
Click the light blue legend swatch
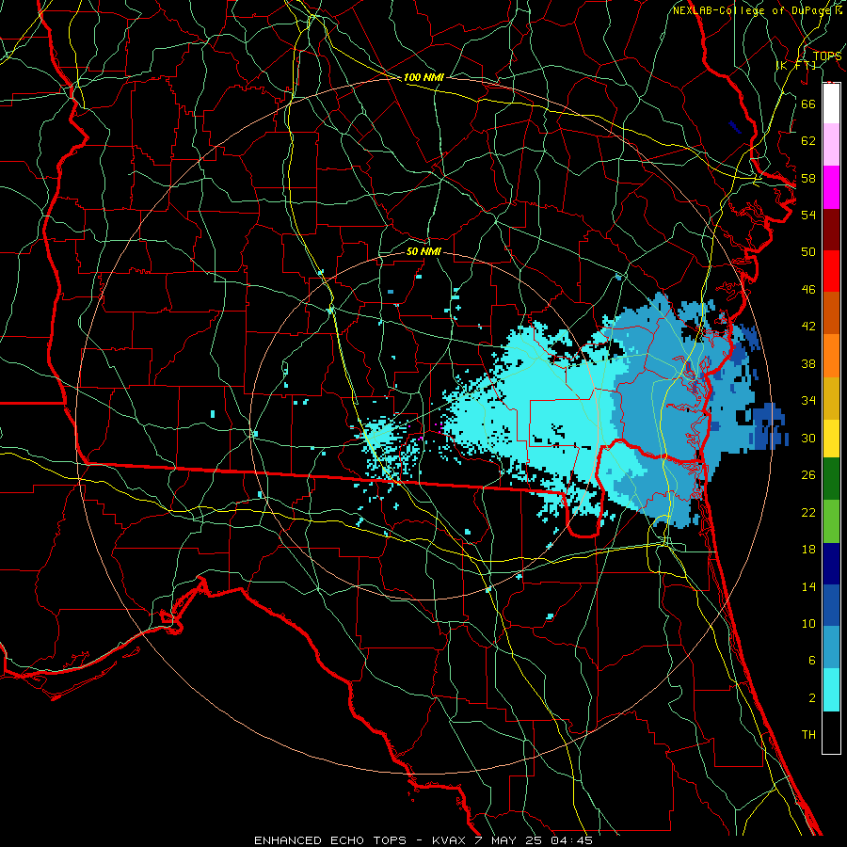831,647
